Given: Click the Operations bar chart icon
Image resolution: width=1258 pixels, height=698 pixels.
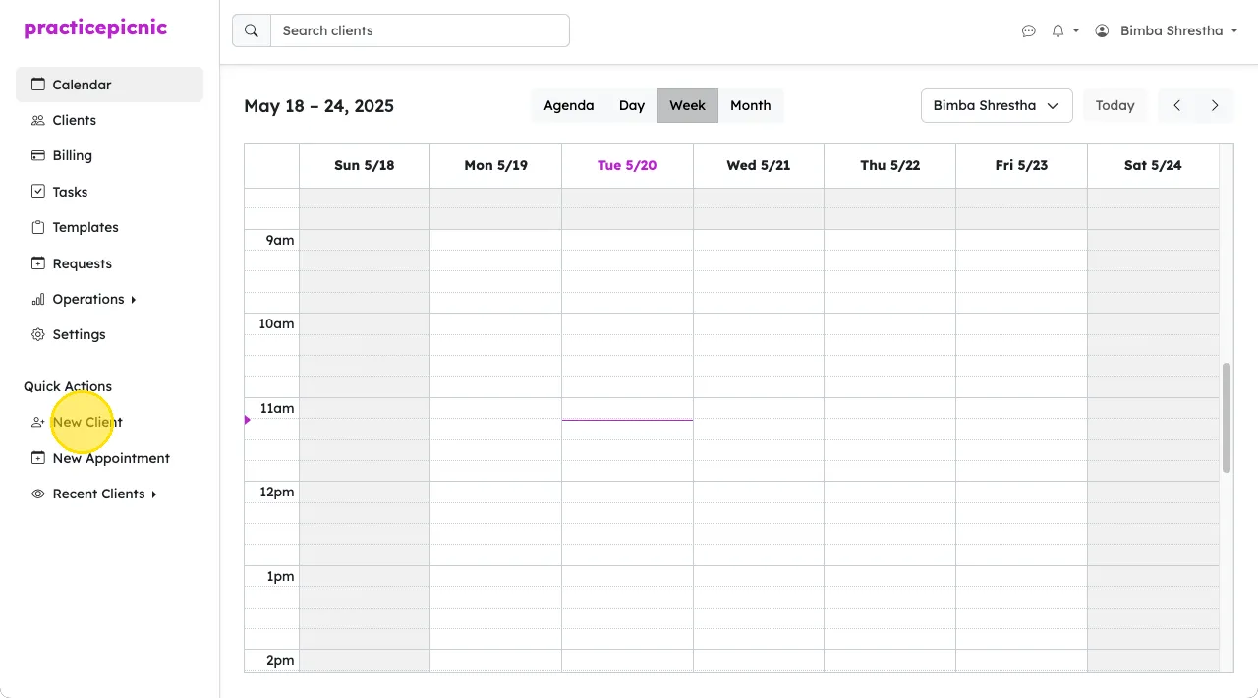Looking at the screenshot, I should (38, 299).
